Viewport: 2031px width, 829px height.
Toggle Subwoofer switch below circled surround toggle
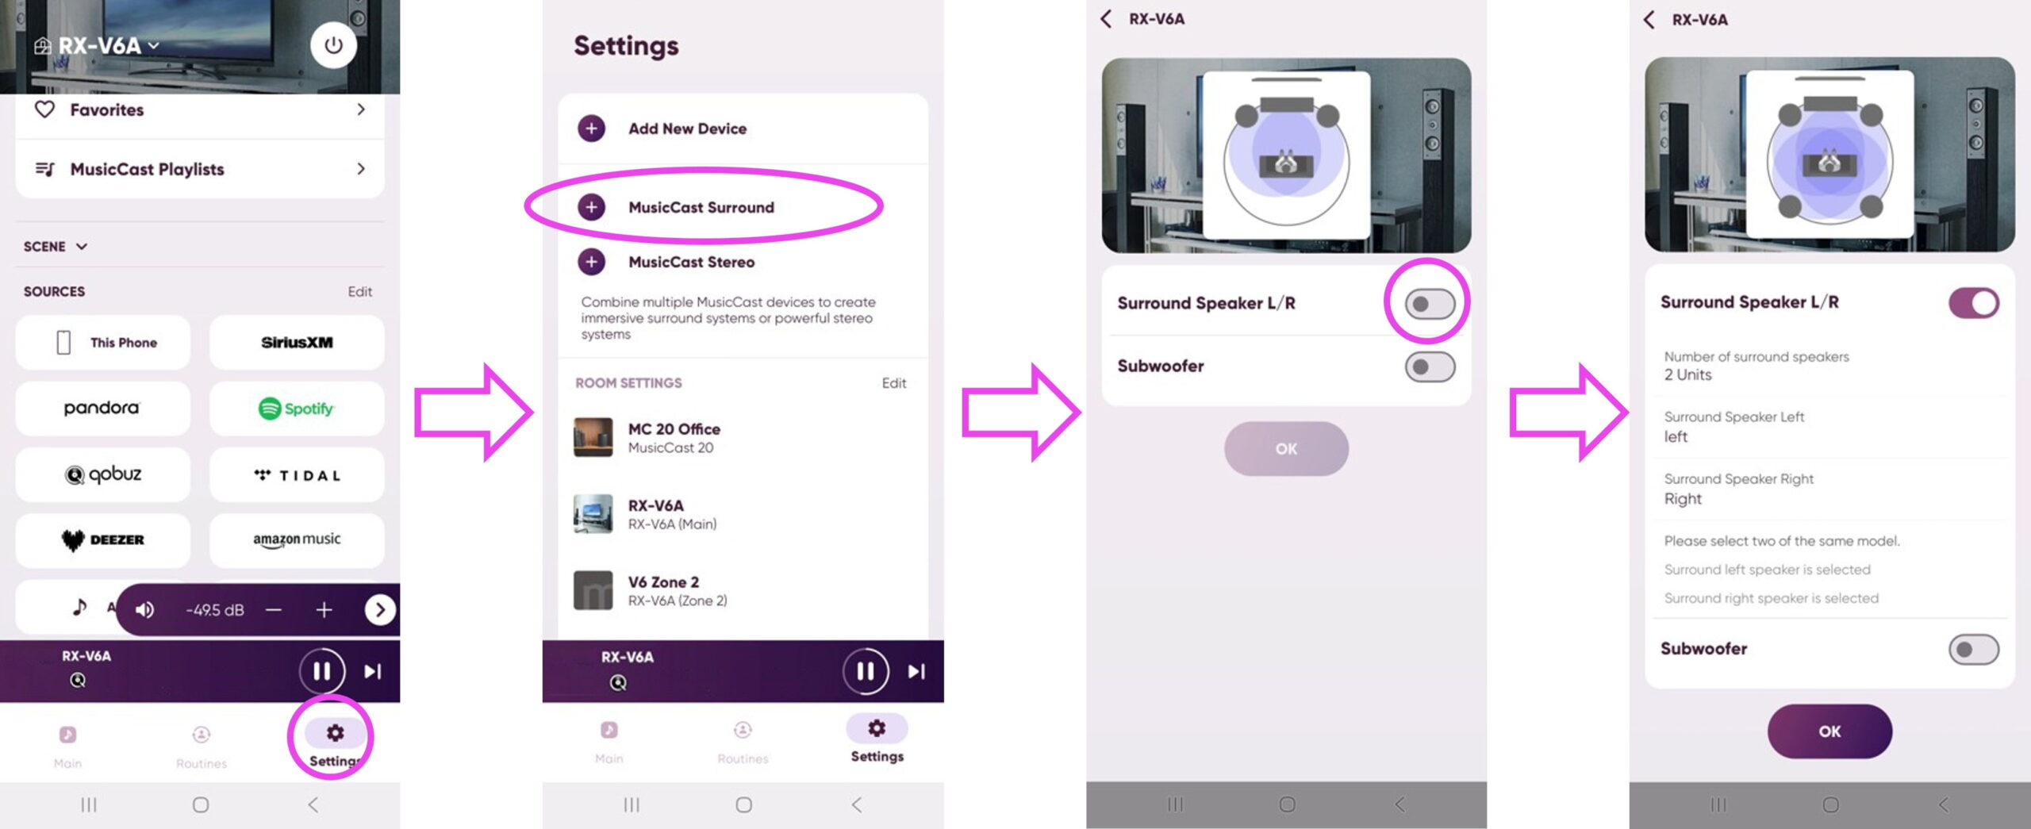tap(1430, 367)
